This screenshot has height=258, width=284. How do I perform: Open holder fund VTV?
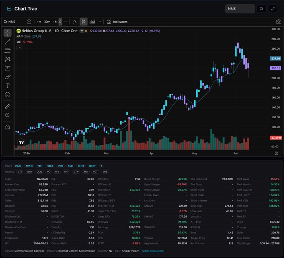click(76, 172)
